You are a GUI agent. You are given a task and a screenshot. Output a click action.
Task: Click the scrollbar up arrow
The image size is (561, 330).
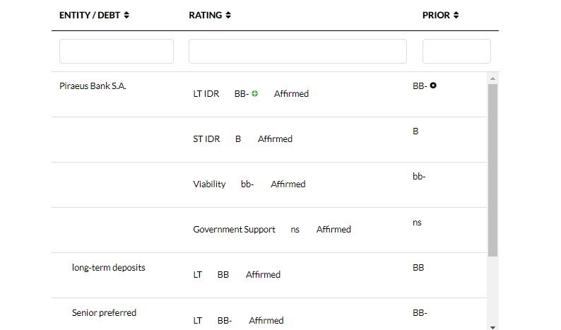tap(492, 78)
